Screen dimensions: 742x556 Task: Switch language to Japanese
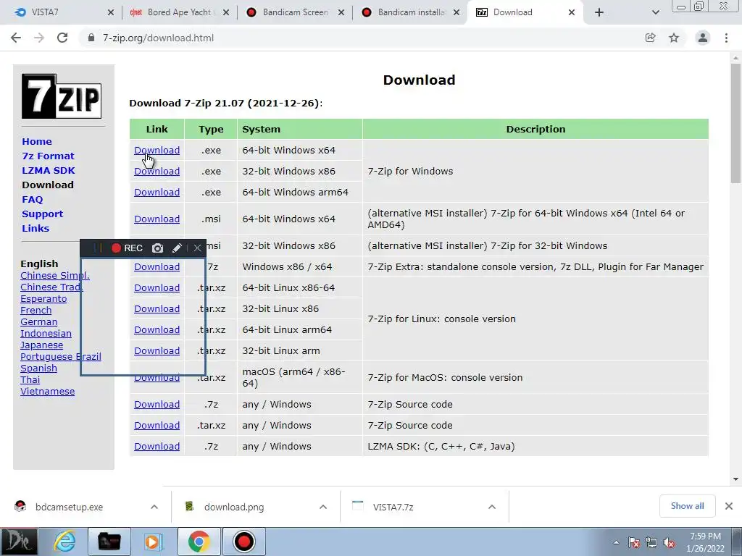tap(41, 345)
